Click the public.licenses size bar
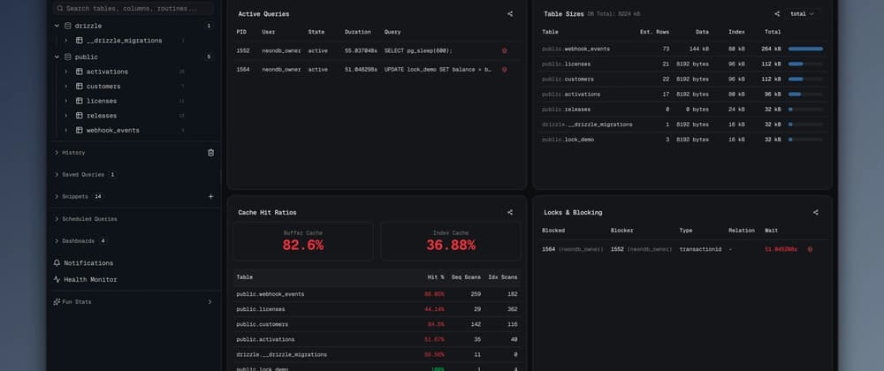 [805, 64]
